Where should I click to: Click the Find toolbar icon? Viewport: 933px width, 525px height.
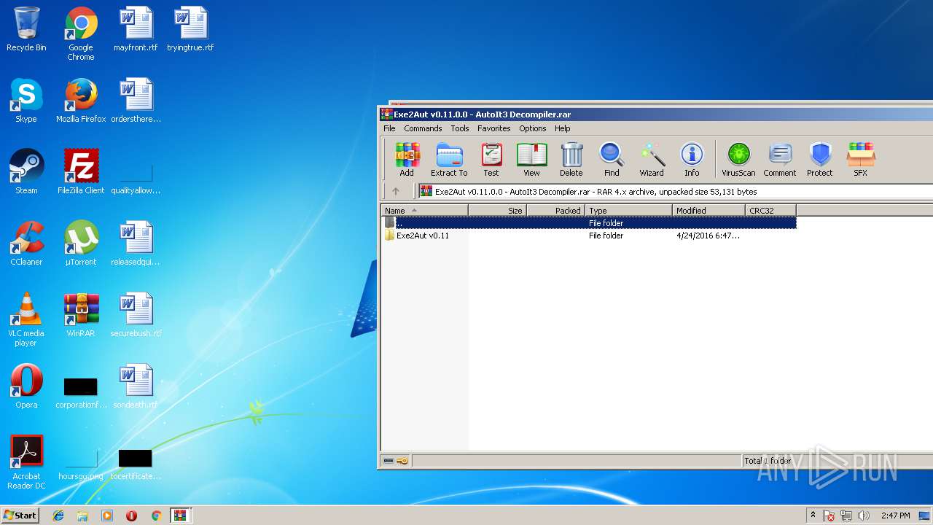click(612, 160)
